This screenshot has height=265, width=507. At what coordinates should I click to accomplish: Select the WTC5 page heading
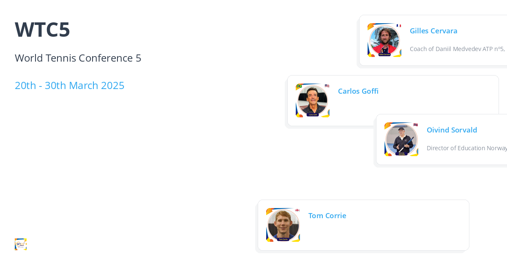click(x=42, y=30)
